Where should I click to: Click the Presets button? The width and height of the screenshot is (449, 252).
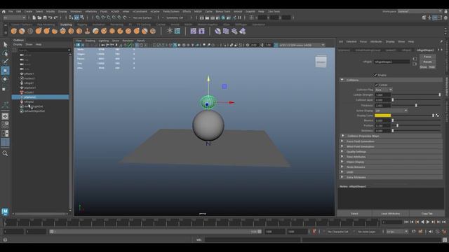427,62
